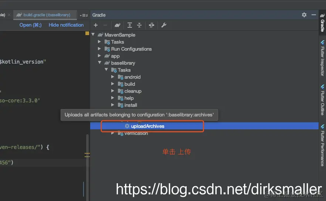
Task: Collapse all nodes in Gradle tree
Action: [x=139, y=25]
